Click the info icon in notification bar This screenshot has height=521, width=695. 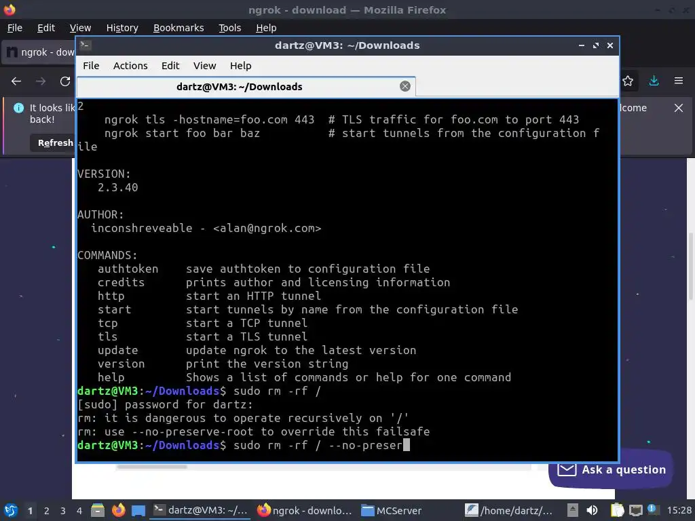[18, 108]
